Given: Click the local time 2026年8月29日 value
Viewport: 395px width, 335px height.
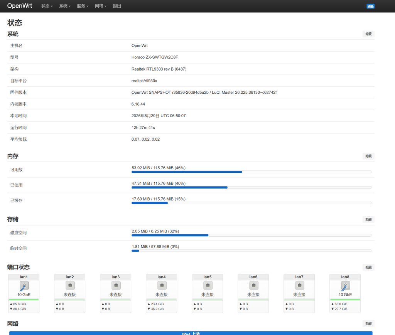Looking at the screenshot, I should click(x=159, y=116).
